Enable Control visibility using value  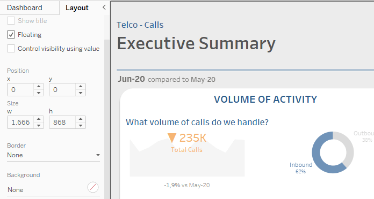click(x=11, y=49)
